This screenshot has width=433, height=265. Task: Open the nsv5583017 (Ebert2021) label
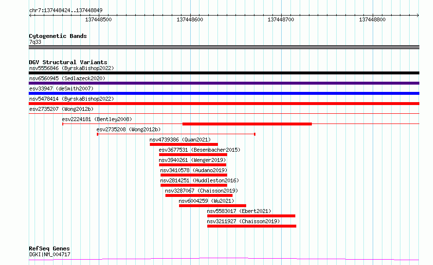(239, 211)
